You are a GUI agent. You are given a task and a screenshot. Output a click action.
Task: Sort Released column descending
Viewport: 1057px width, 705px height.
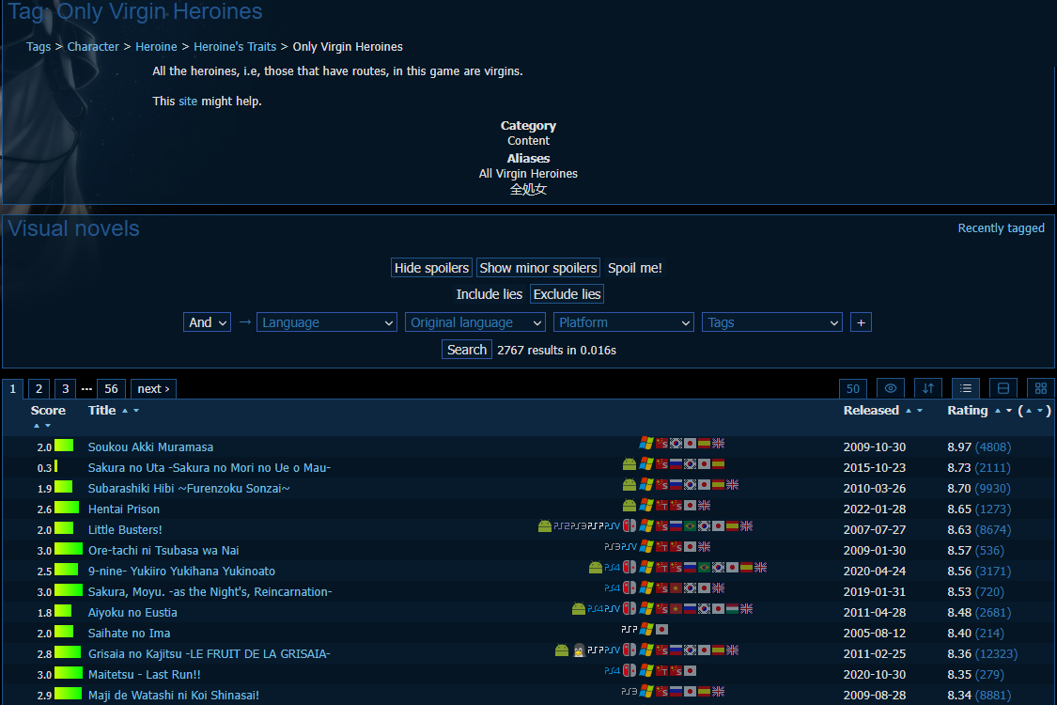click(920, 410)
